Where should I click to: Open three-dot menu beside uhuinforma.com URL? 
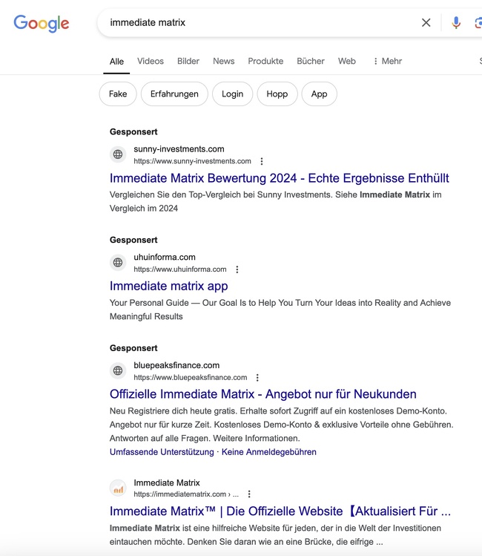tap(237, 269)
